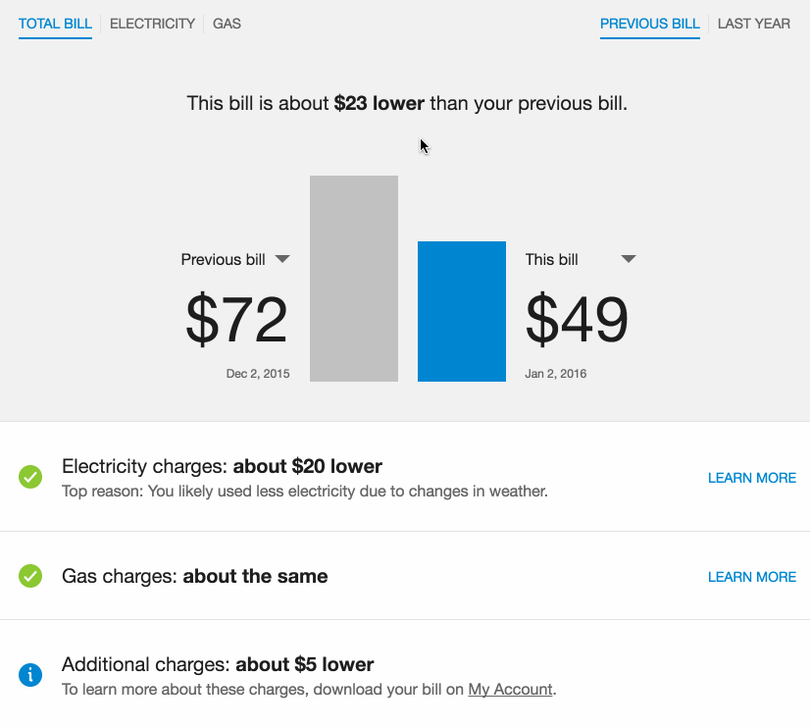Click the Electricity charges row heading
The image size is (810, 728).
pos(222,466)
